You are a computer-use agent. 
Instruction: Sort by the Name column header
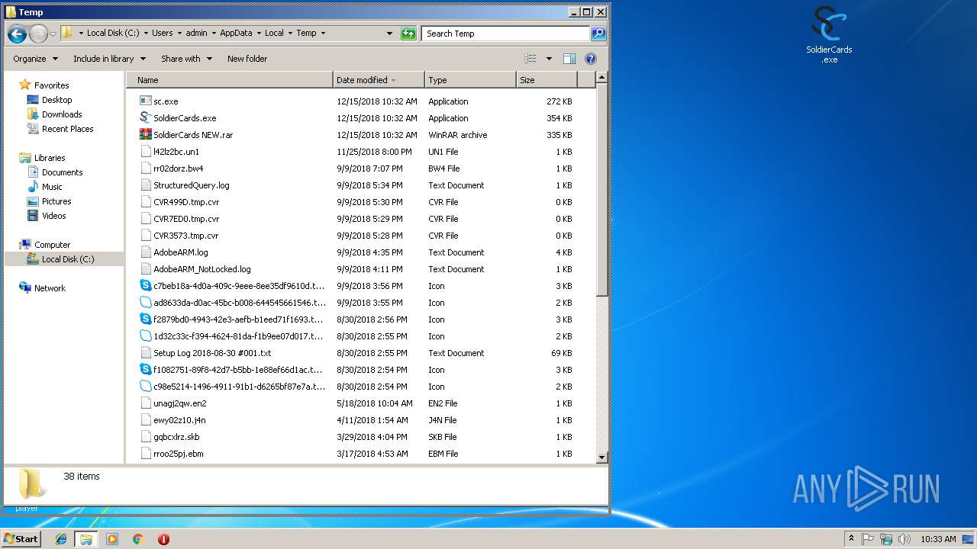(x=230, y=80)
